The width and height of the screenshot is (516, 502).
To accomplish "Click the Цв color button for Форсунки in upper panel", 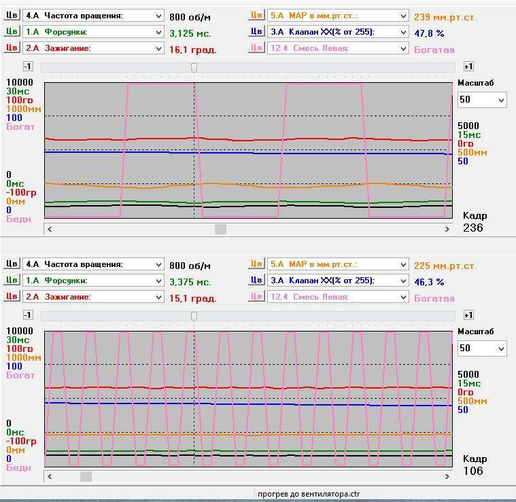I will click(12, 31).
